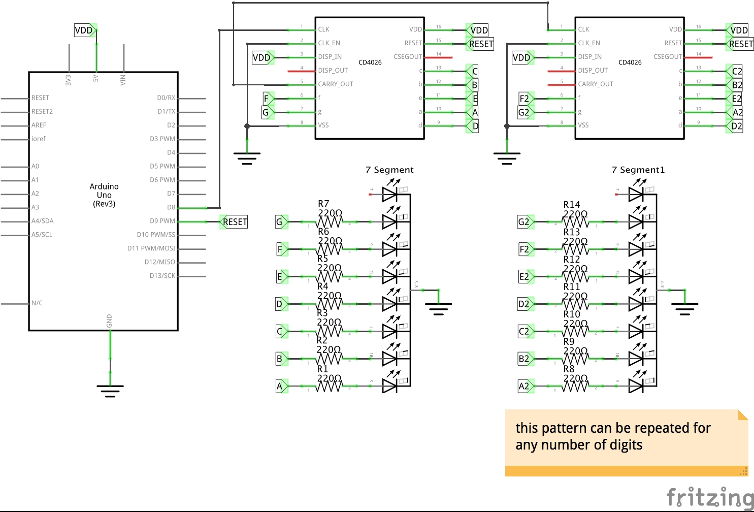
Task: Click ground symbol under second CD4026 VSS
Action: point(507,158)
